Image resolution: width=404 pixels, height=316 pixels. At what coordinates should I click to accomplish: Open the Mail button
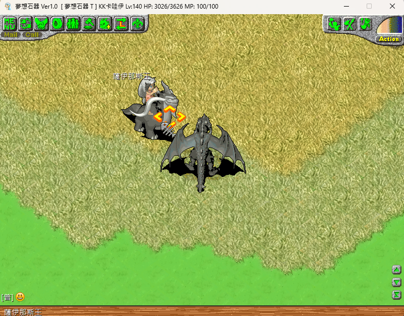click(x=10, y=35)
